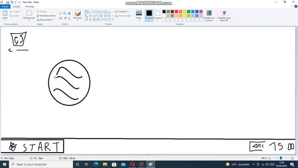Pick the yellow color swatch
Viewport: 298px width, 168px height.
pos(184,12)
